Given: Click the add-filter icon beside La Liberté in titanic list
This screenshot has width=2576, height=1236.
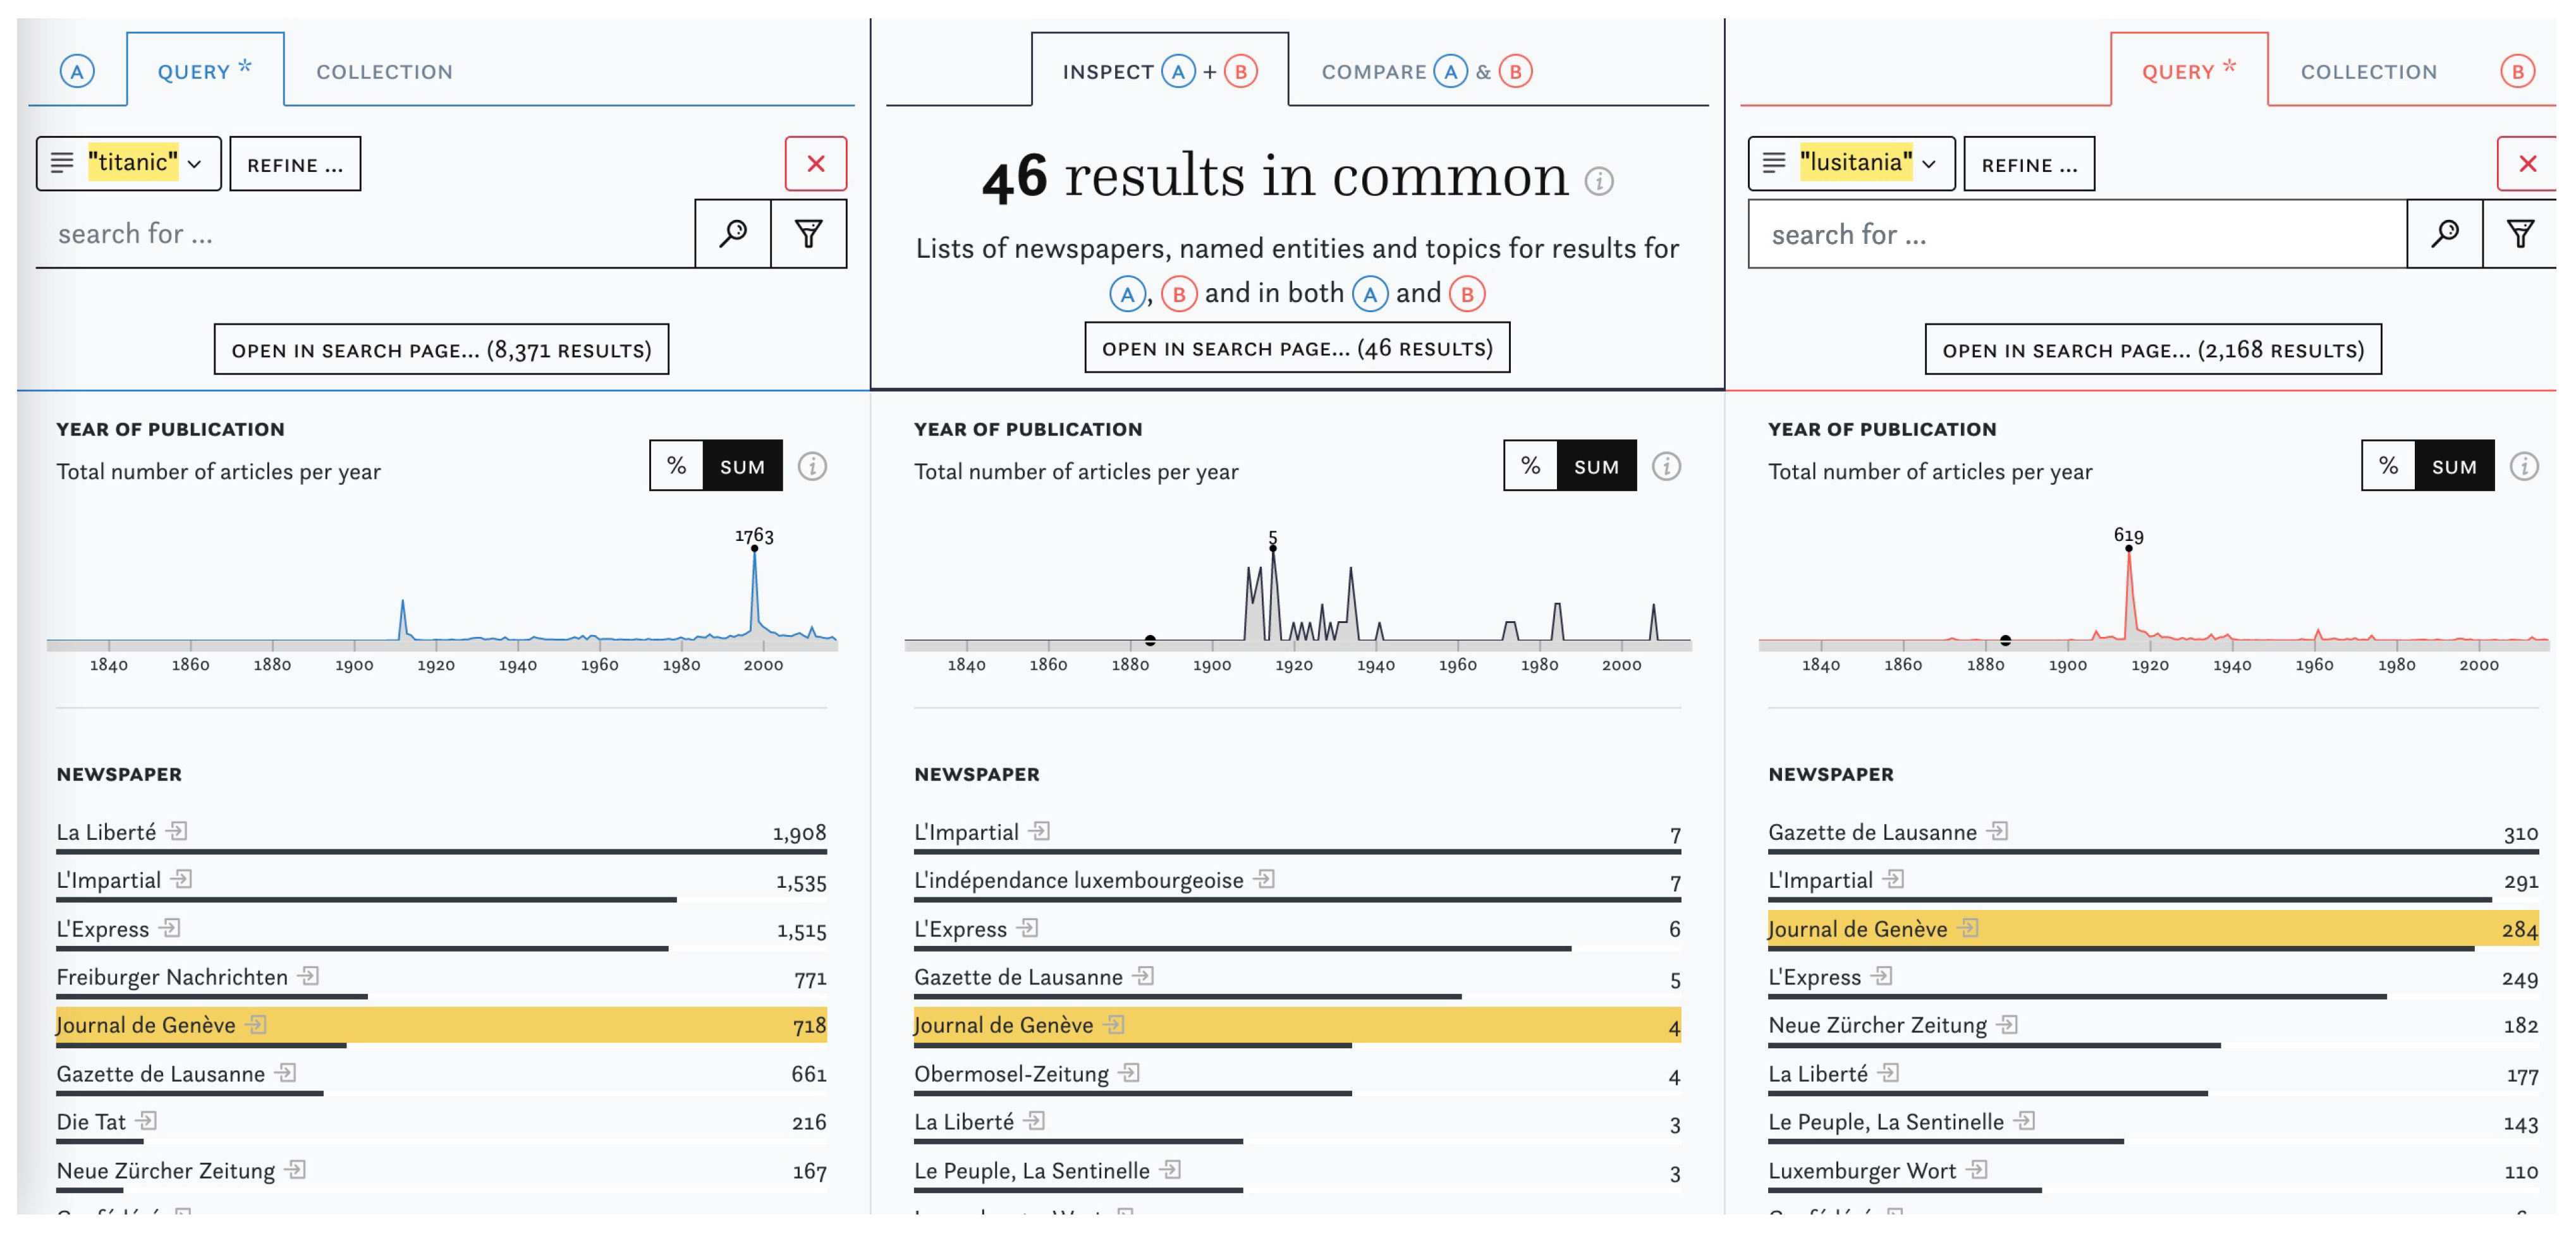Looking at the screenshot, I should [x=177, y=831].
